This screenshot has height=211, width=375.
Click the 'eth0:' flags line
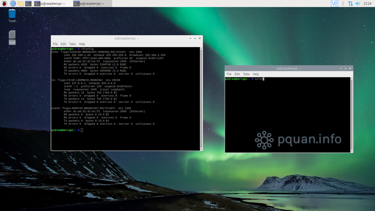pos(97,52)
